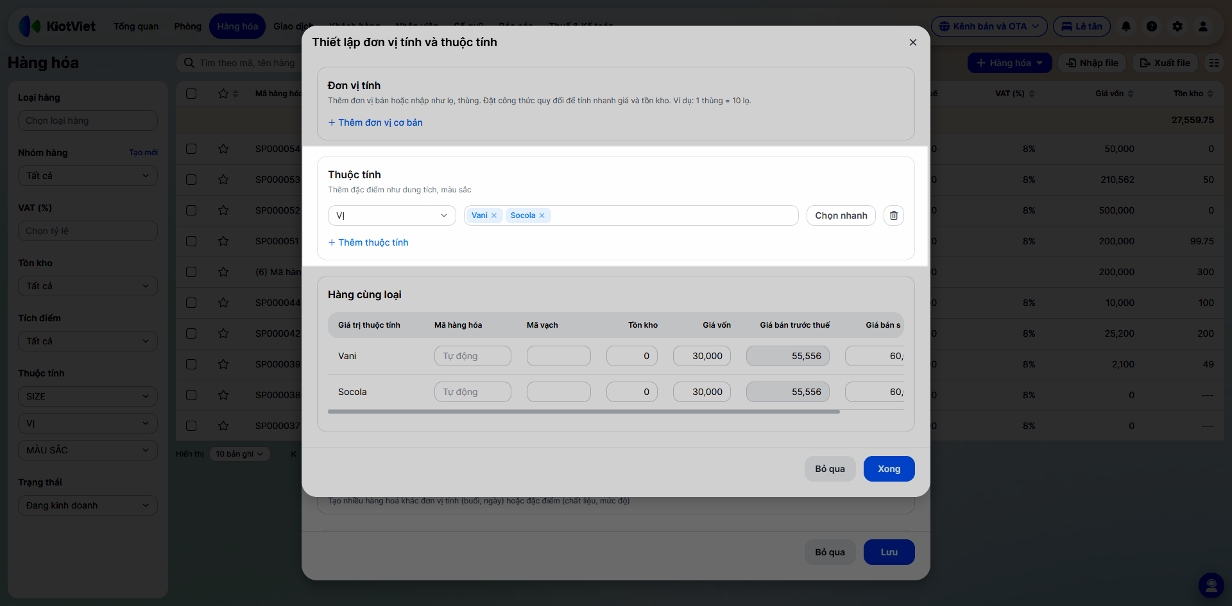Star the SP000042 product row
This screenshot has width=1232, height=606.
click(x=223, y=333)
